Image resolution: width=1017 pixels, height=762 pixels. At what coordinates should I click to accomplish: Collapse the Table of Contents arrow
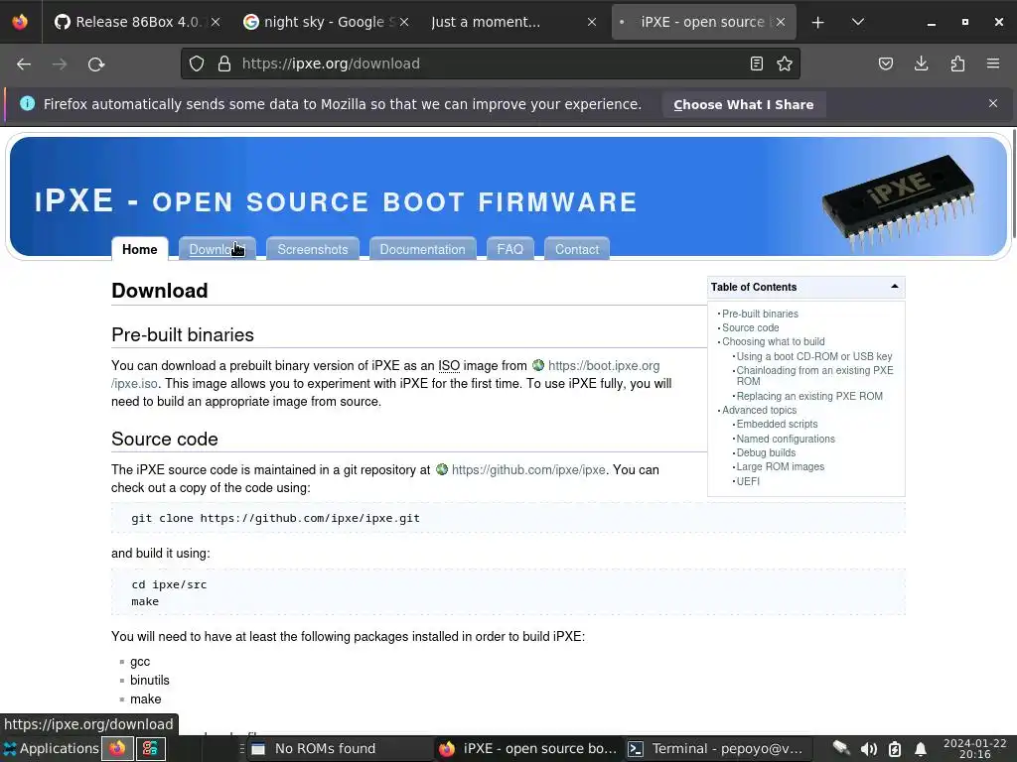(895, 287)
